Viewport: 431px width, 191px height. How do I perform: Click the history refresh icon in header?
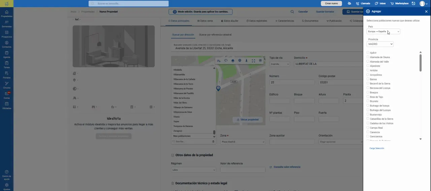pyautogui.click(x=413, y=3)
